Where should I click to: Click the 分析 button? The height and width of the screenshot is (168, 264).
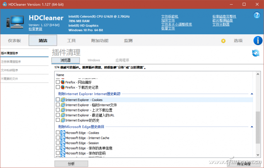(x=71, y=164)
